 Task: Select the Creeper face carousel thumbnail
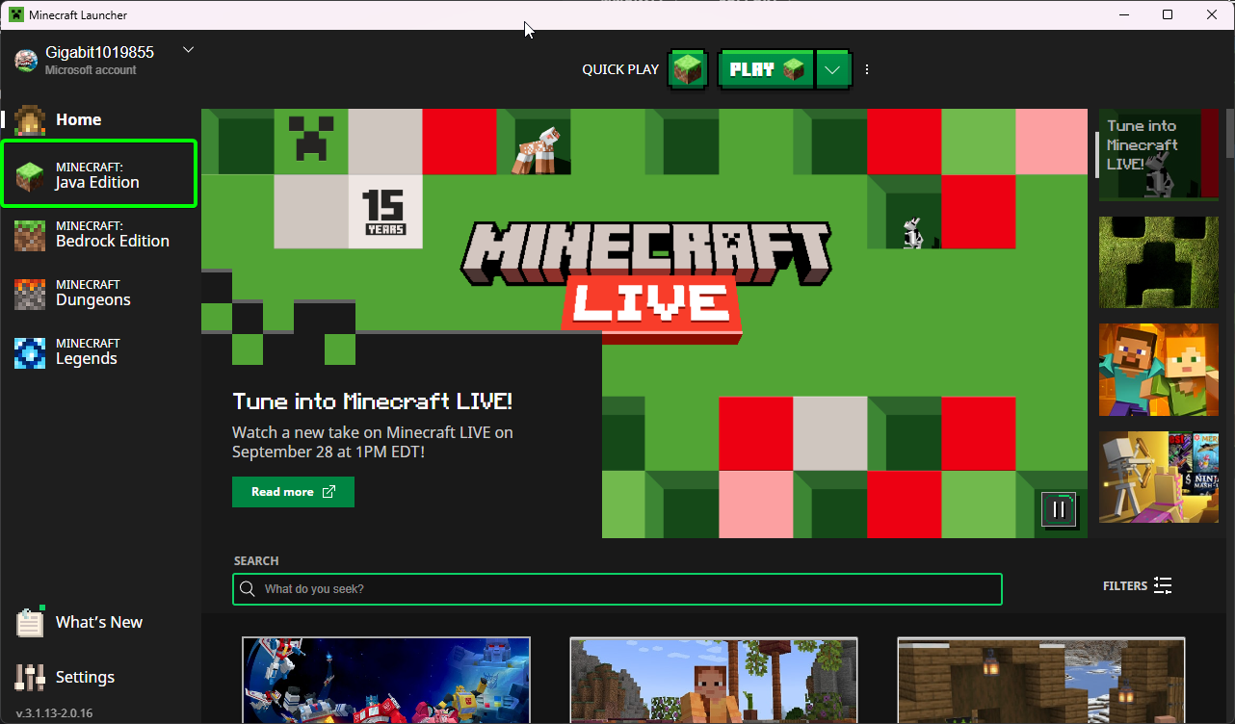coord(1159,262)
